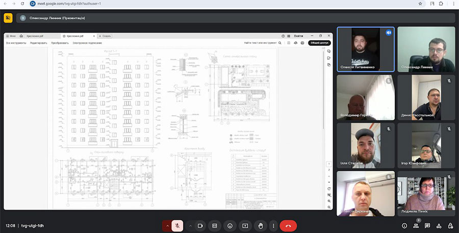The image size is (459, 233).
Task: Click the Преобразовать menu in shared PDF
Action: [60, 43]
